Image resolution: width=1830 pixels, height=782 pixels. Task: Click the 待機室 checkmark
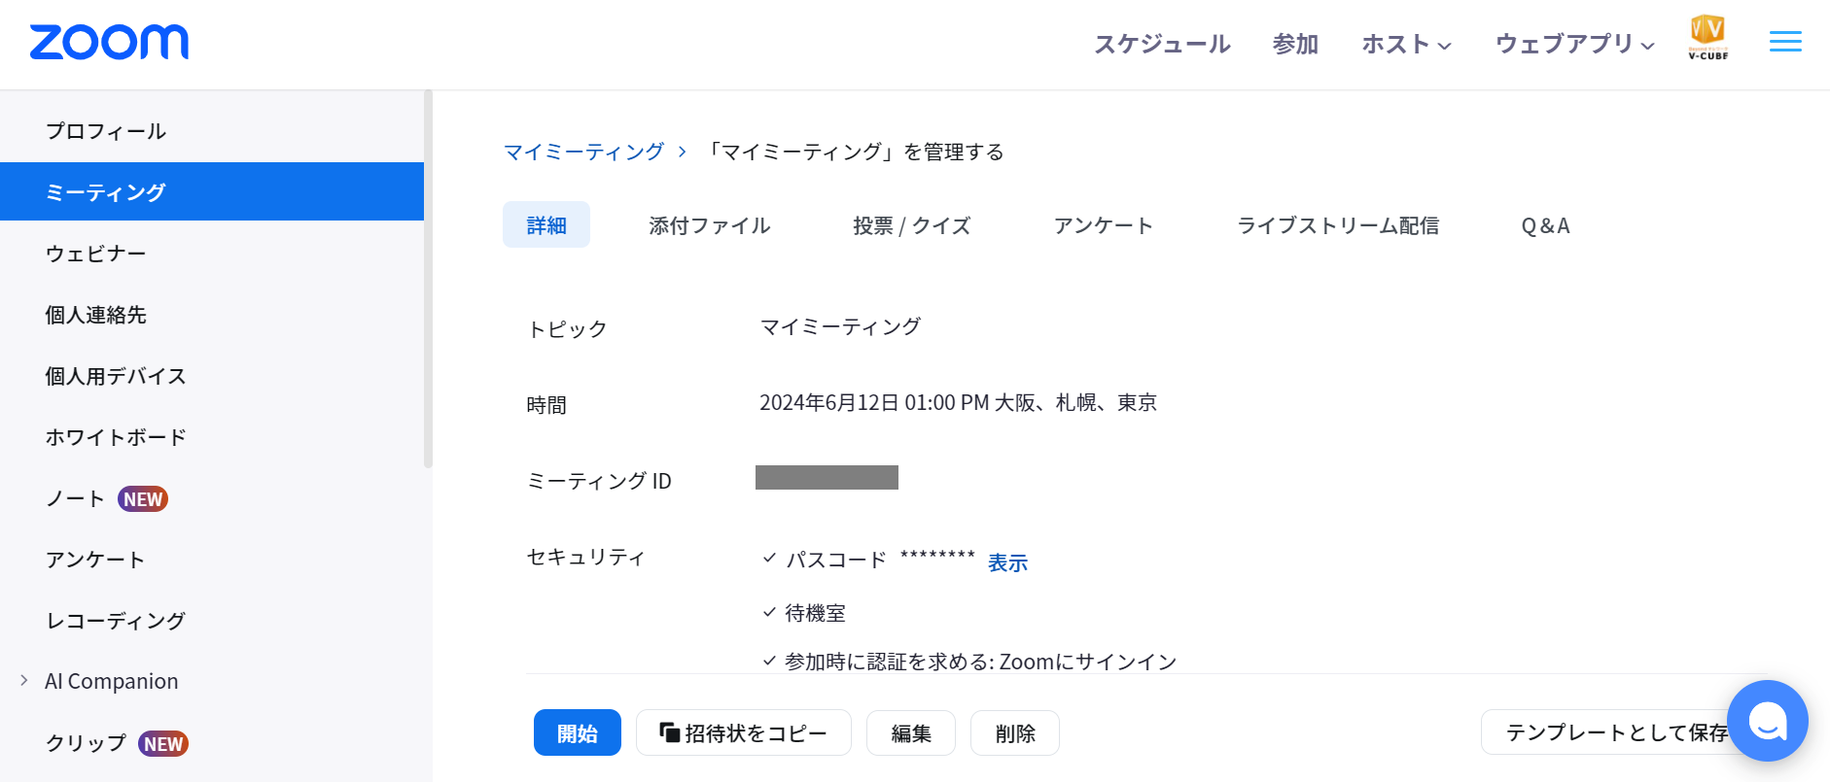(769, 612)
